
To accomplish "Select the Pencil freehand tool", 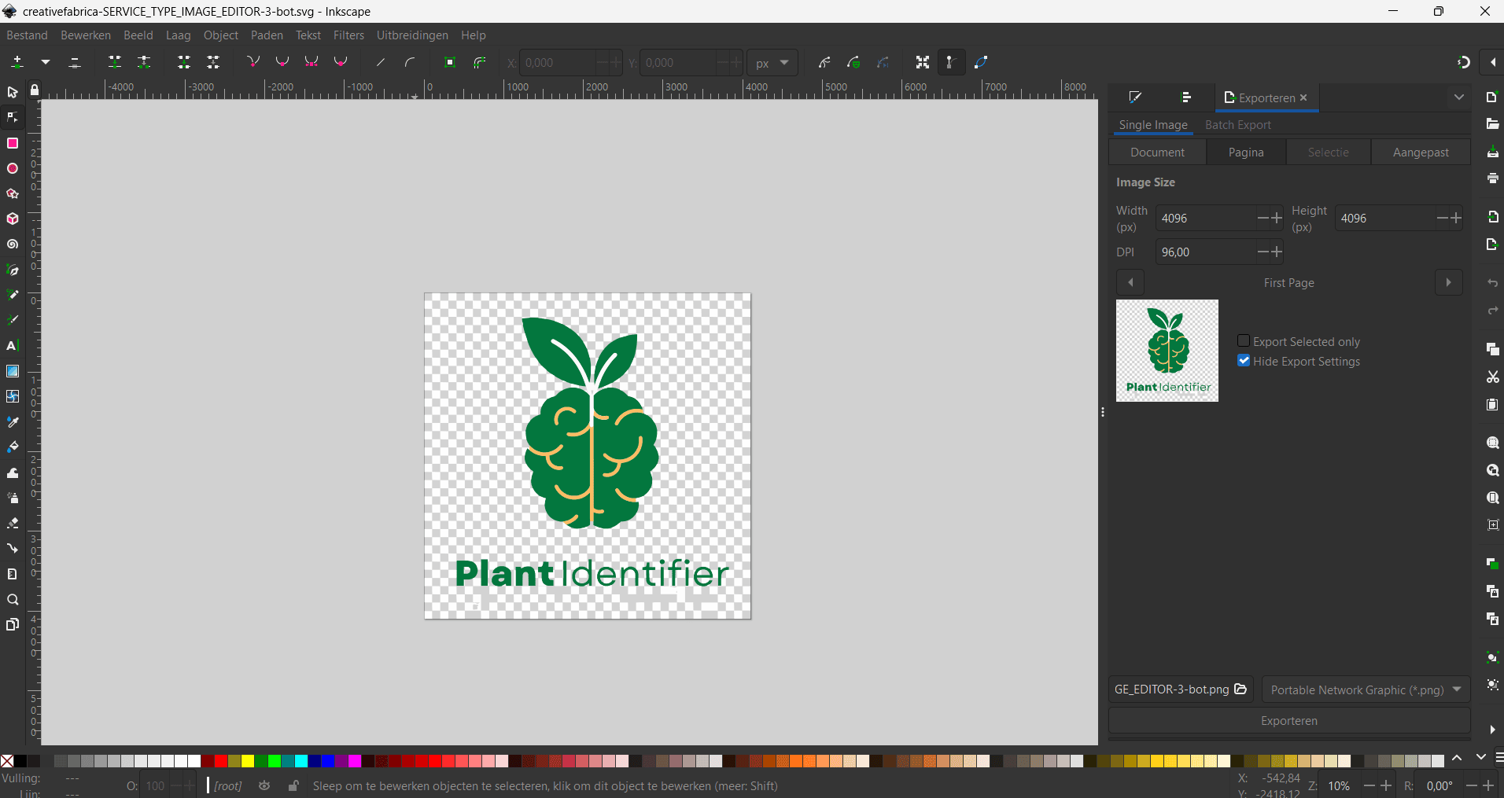I will pos(13,295).
